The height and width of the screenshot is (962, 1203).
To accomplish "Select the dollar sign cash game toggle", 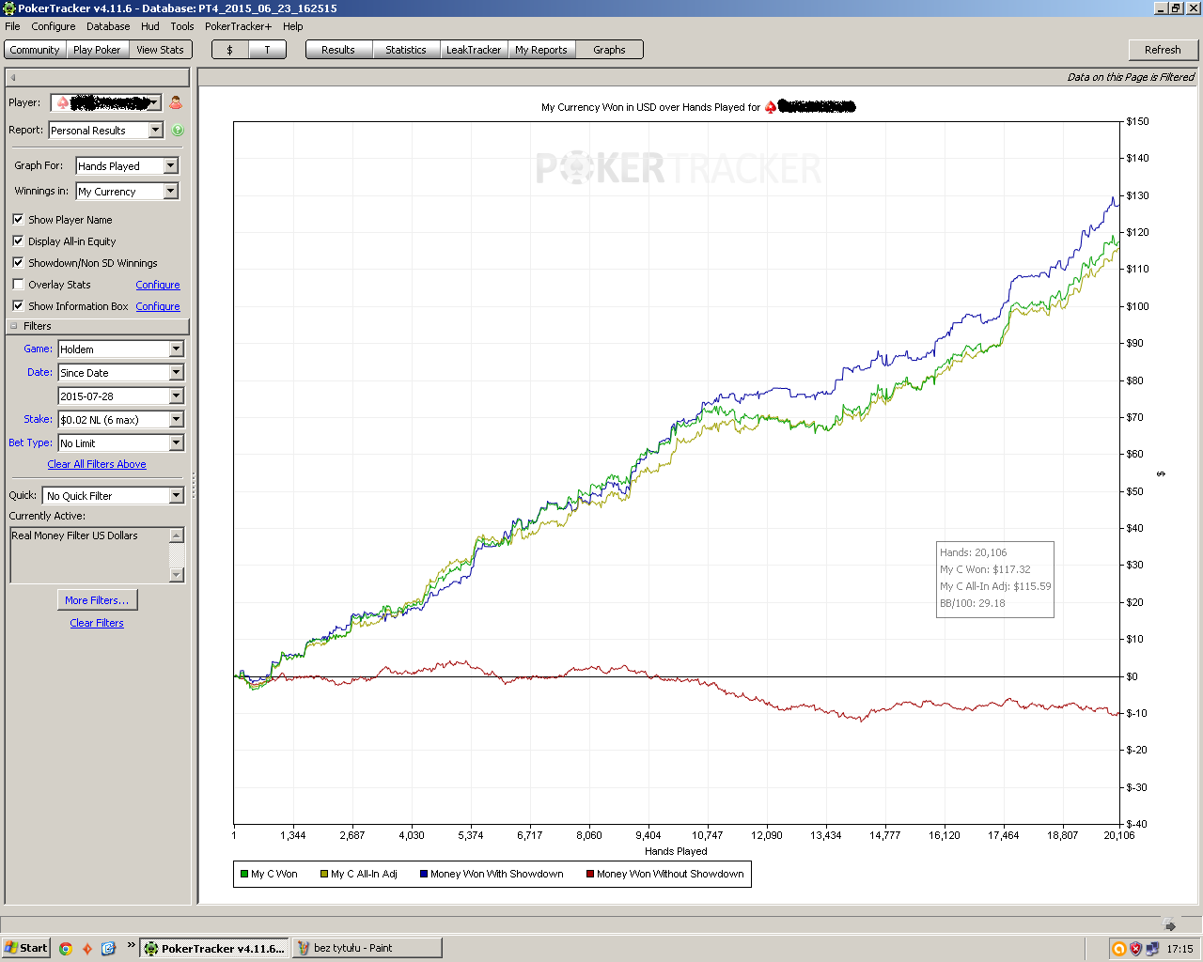I will coord(230,50).
